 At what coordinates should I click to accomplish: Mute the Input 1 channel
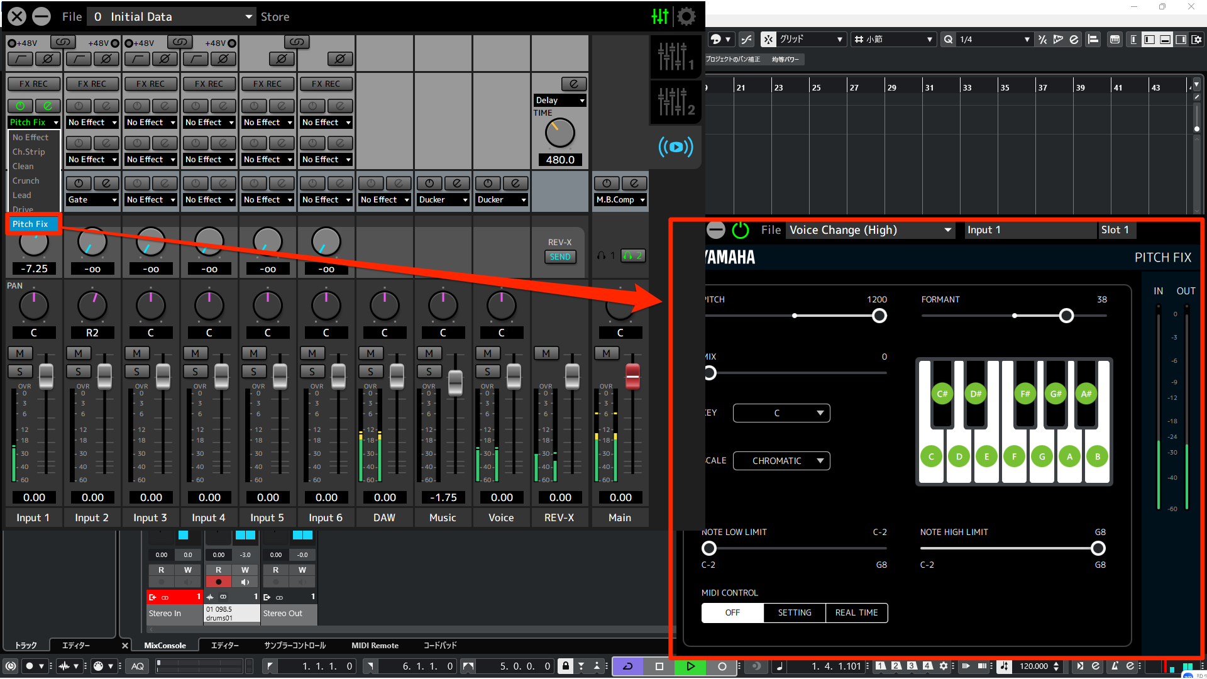tap(20, 353)
